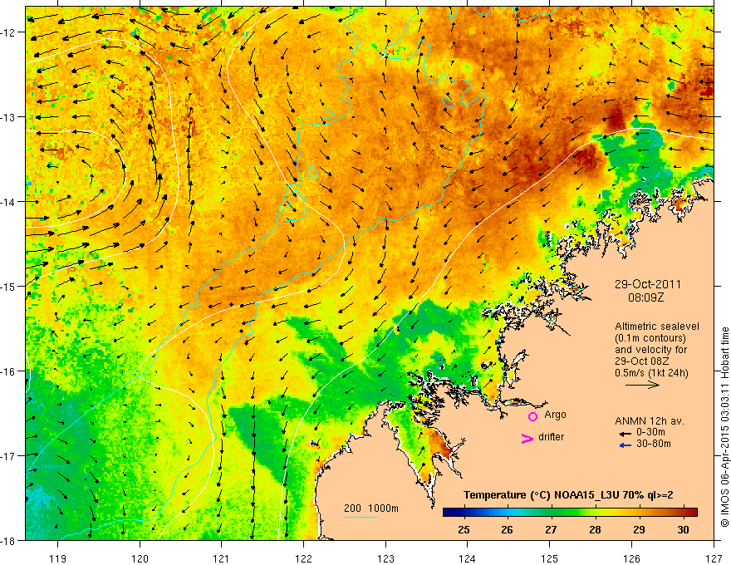
Task: Click the '29-Oct-2011' date text
Action: pos(648,284)
